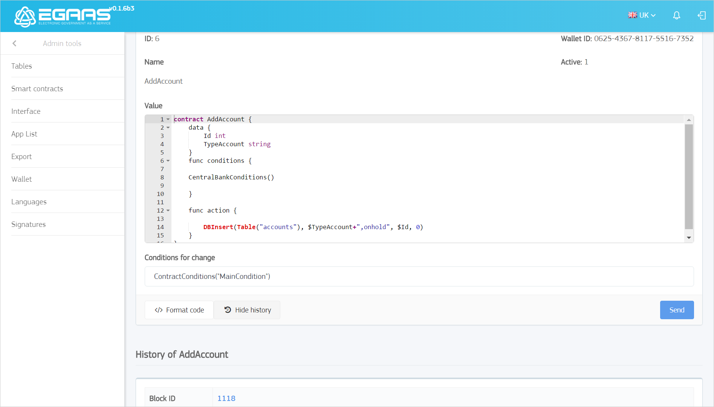The image size is (714, 407).
Task: Click the Format code button
Action: point(179,310)
